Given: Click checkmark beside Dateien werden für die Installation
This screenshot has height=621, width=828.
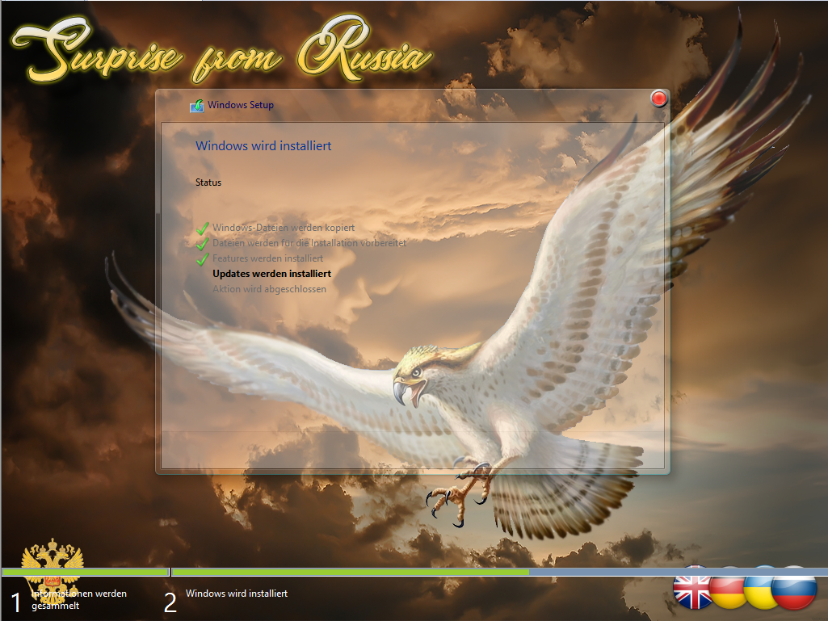Looking at the screenshot, I should 202,244.
